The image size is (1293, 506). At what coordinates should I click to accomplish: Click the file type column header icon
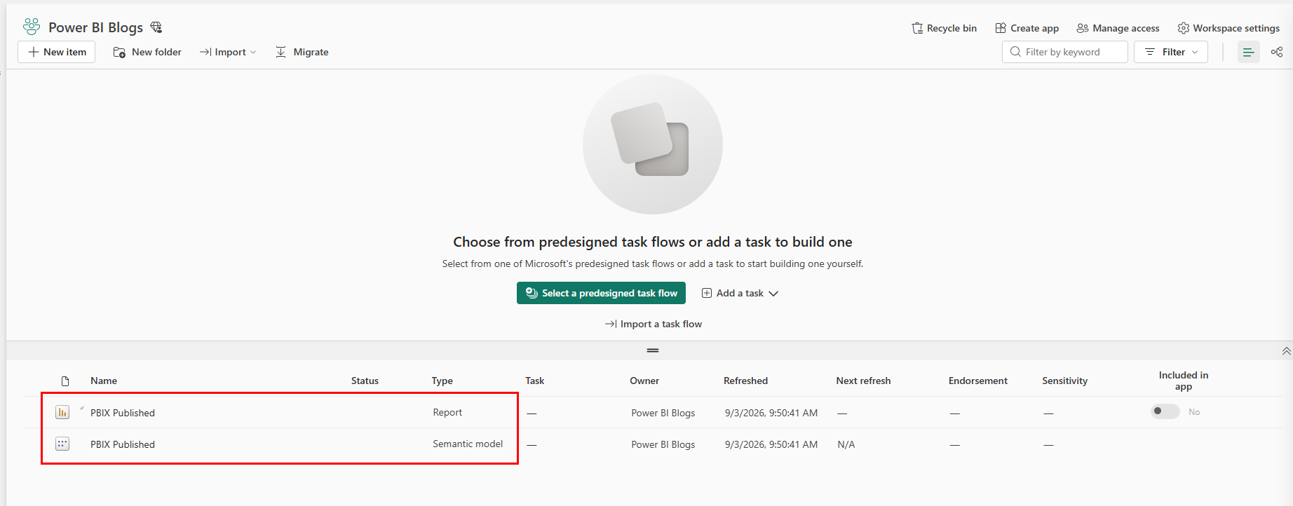tap(65, 381)
